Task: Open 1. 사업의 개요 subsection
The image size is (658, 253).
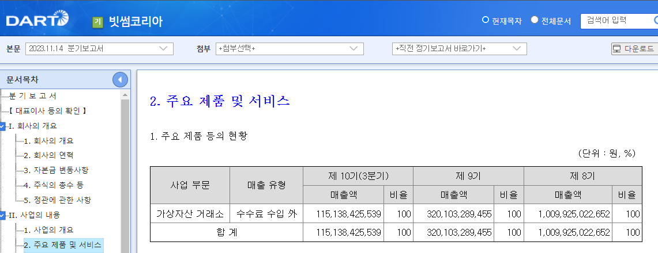Action: (48, 230)
